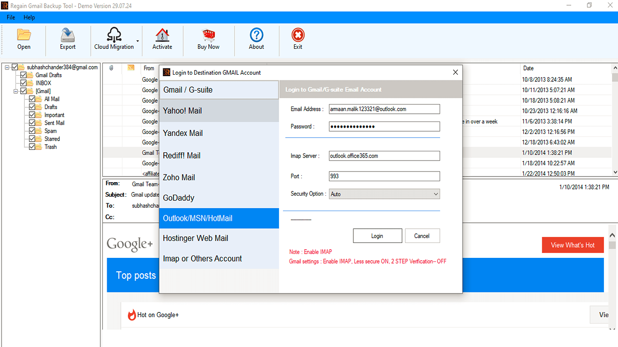Sort by the Date column header
Viewport: 618px width, 347px height.
[x=529, y=68]
